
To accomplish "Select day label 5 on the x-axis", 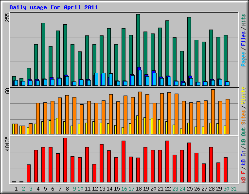I will 45,189.
